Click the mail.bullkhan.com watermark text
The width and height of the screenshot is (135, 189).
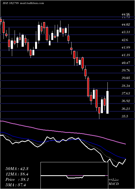31,3
